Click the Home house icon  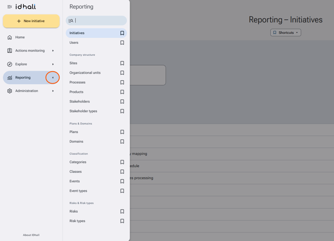9,37
